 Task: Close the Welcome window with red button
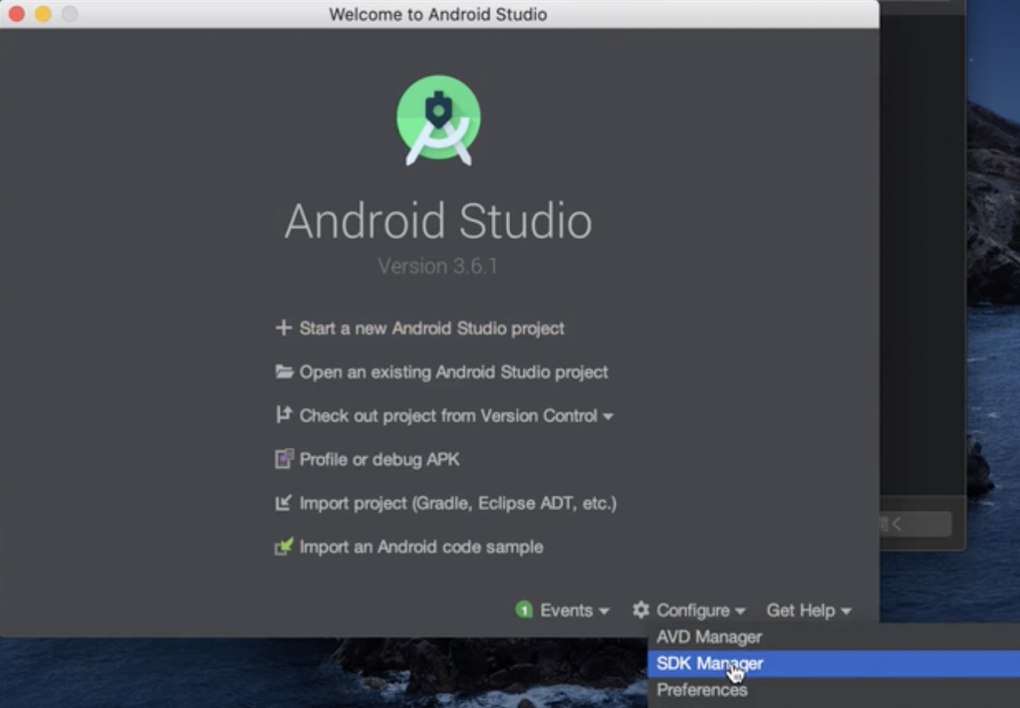[x=17, y=14]
